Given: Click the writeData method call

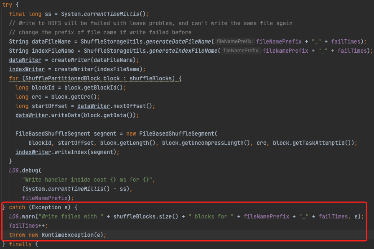Looking at the screenshot, I should tap(66, 116).
